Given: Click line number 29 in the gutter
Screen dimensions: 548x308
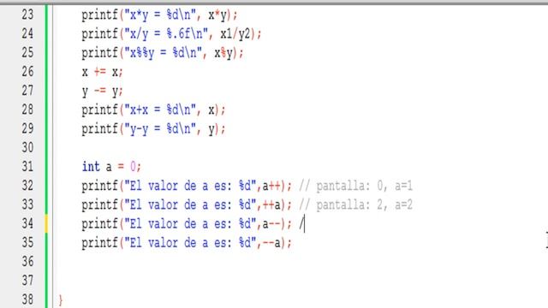Looking at the screenshot, I should [x=27, y=128].
